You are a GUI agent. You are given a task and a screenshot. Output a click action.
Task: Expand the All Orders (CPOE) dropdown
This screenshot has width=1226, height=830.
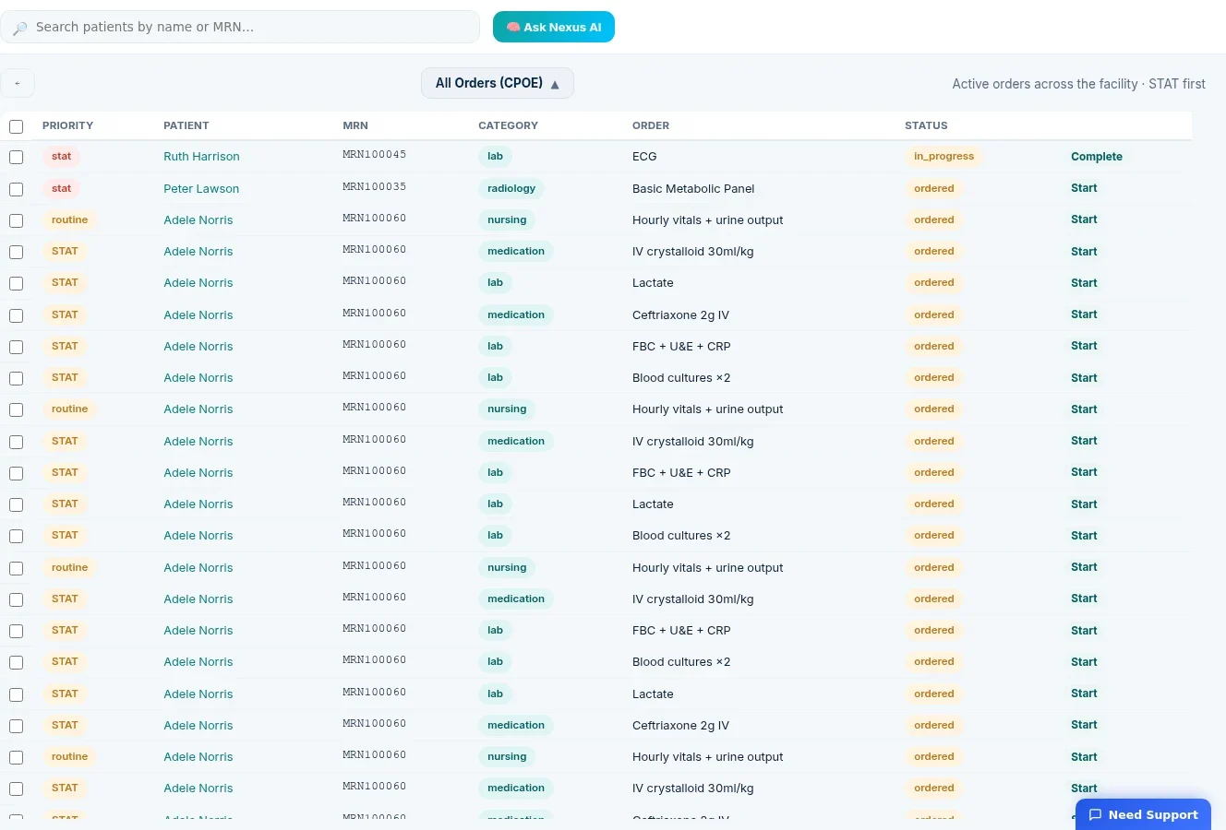pos(498,83)
